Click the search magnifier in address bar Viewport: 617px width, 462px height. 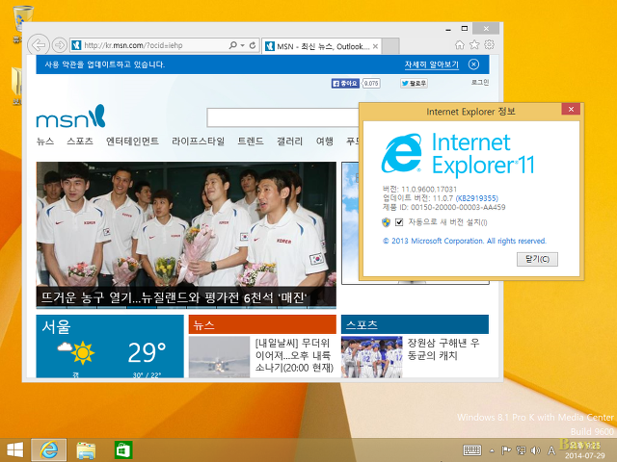coord(233,45)
